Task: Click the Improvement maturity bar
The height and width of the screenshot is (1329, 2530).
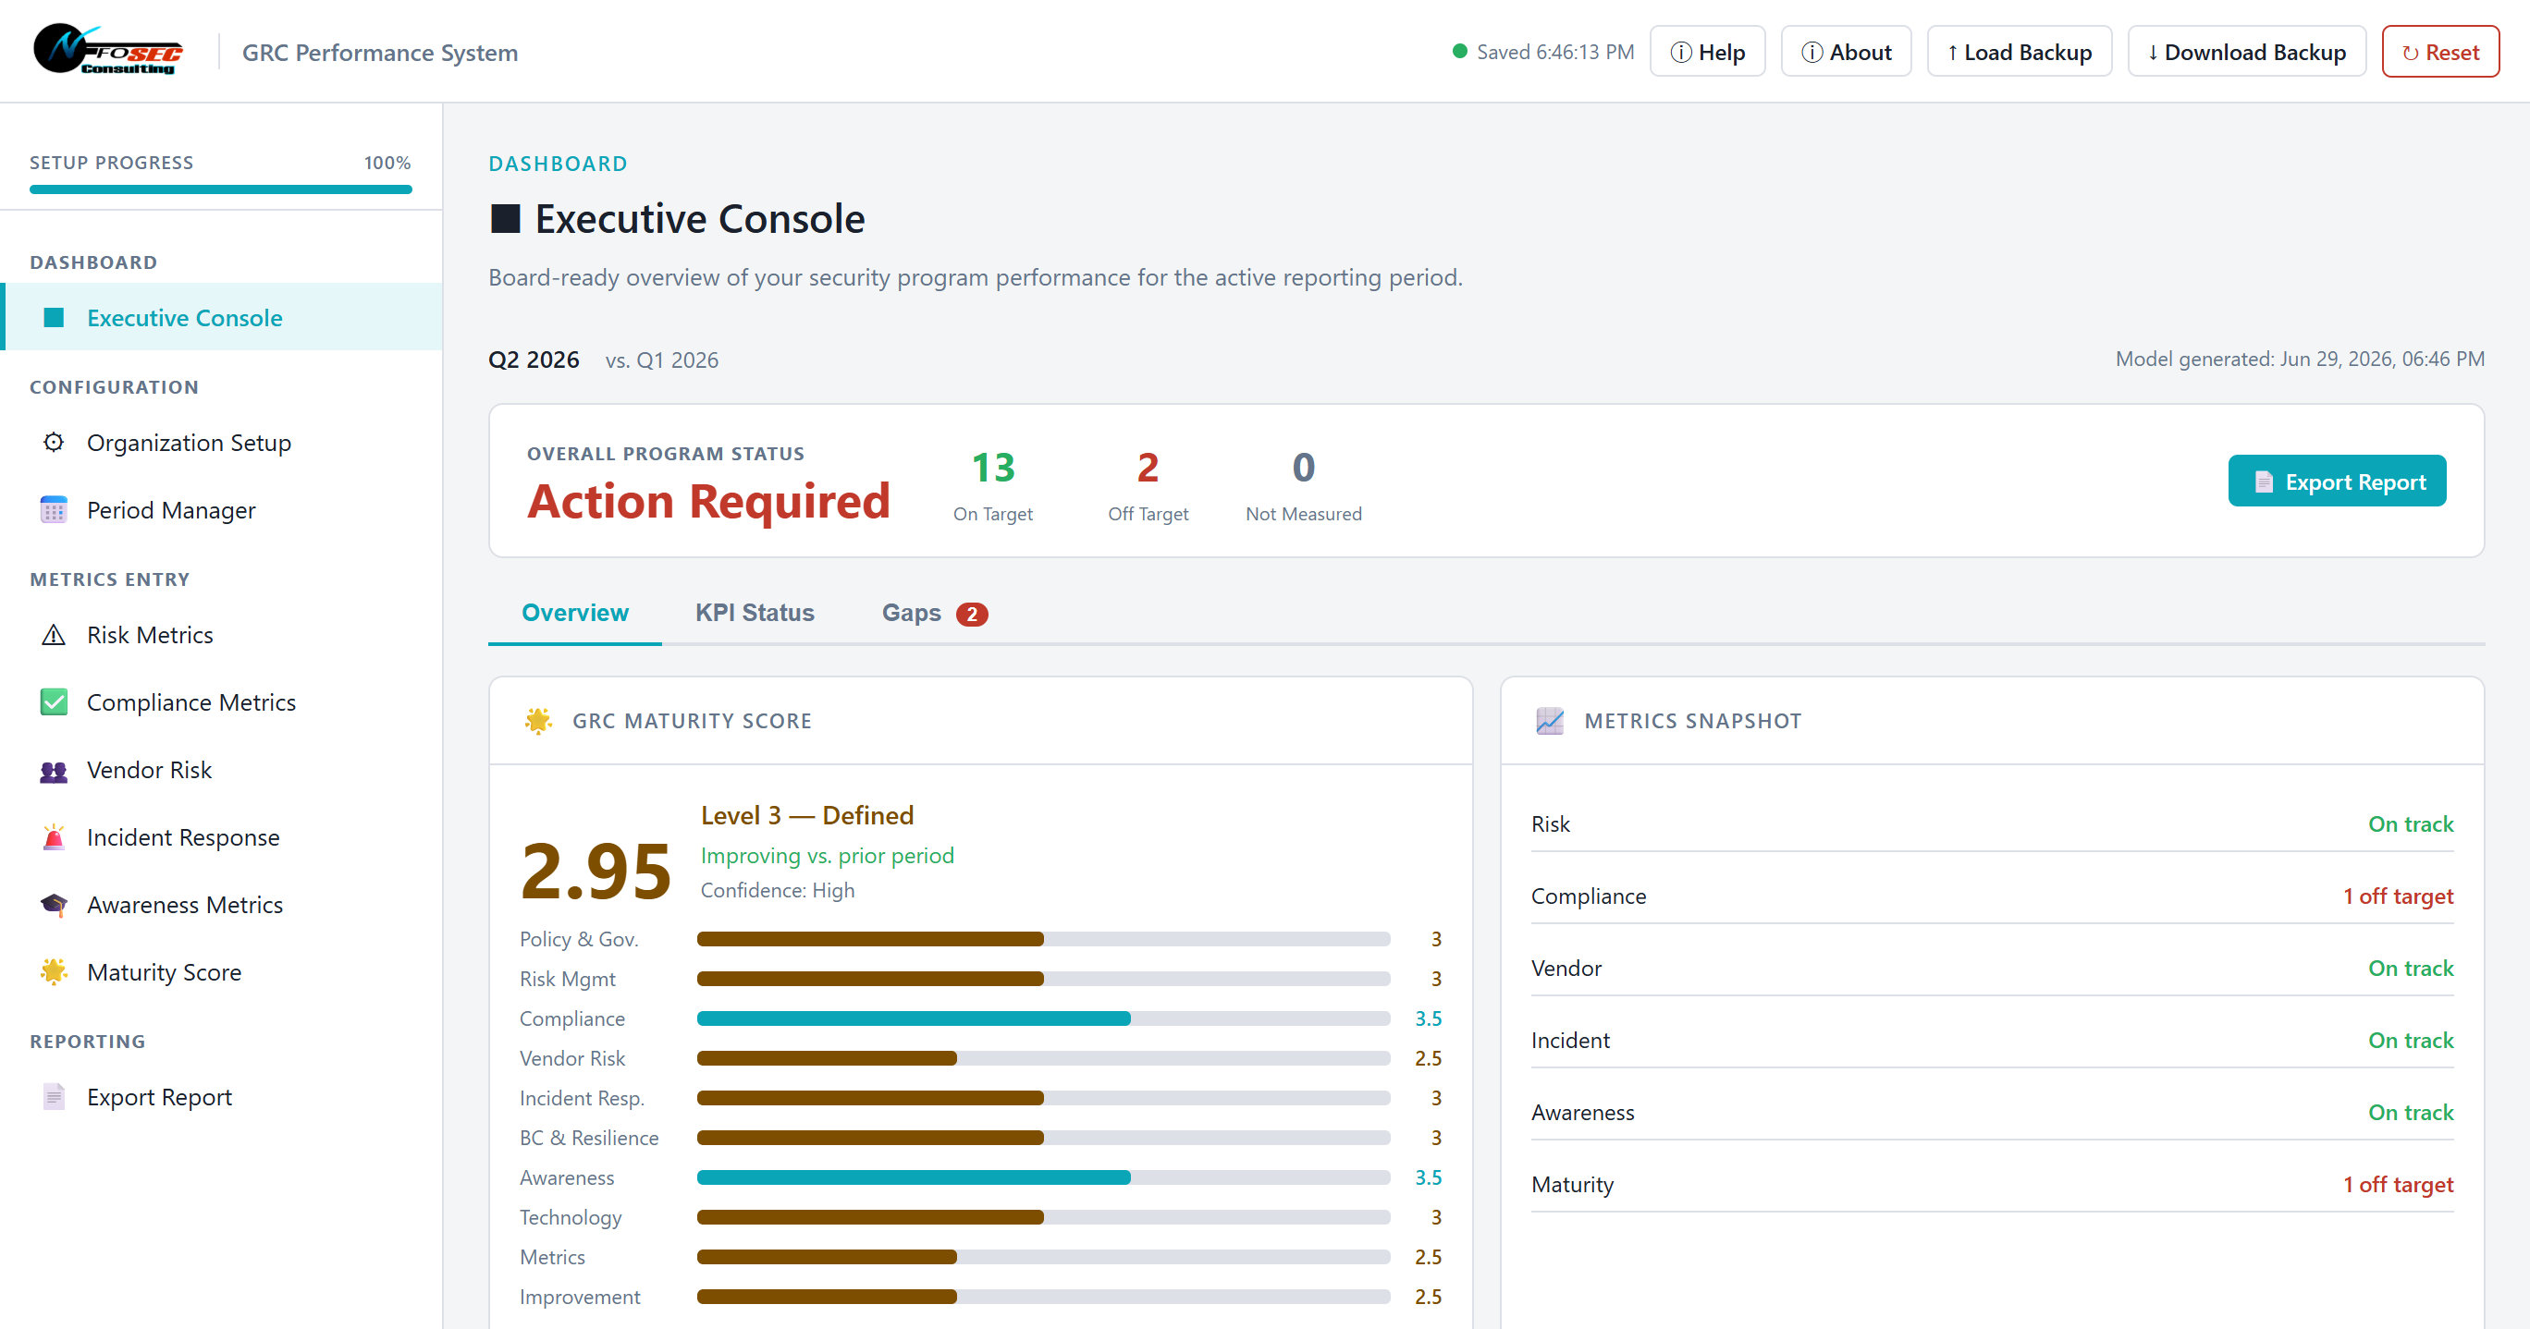Action: tap(1043, 1296)
